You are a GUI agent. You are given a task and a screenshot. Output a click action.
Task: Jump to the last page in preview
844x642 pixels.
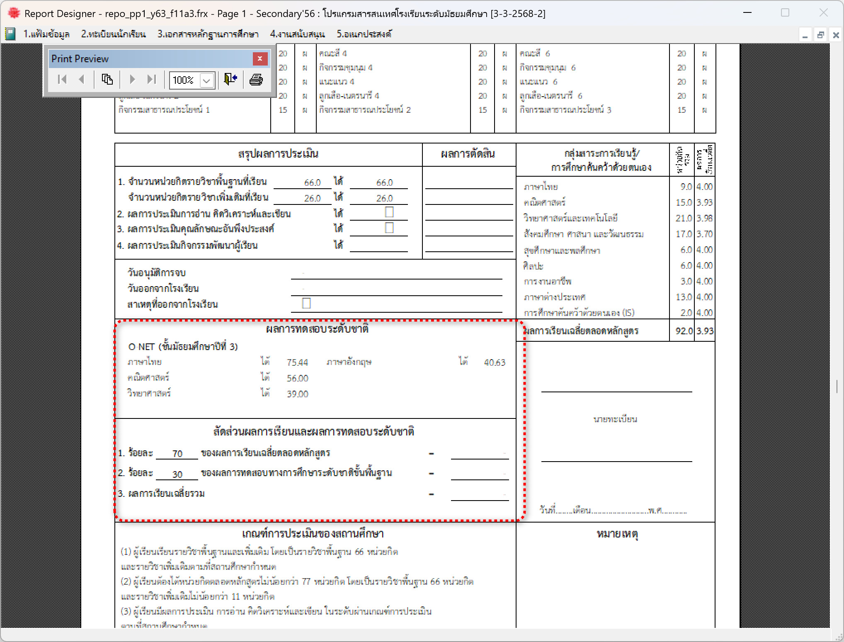(x=152, y=79)
